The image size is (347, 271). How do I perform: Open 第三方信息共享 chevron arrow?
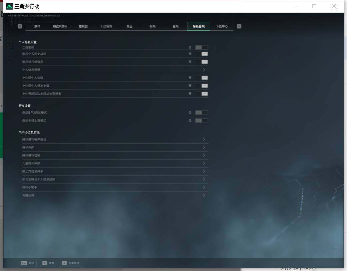204,171
